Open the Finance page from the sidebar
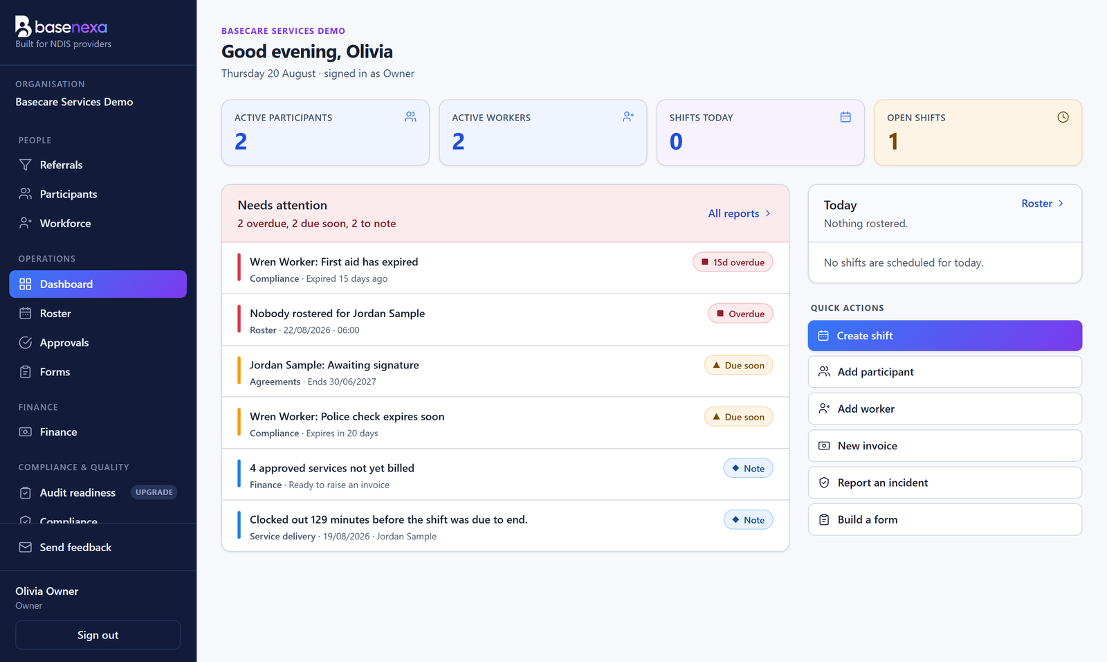 [98, 432]
